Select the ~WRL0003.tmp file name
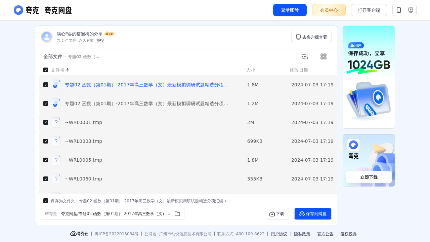This screenshot has height=242, width=430. tap(83, 141)
